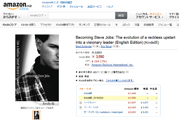The width and height of the screenshot is (179, 121).
Task: Select the ランキング navigation item
Action: click(x=84, y=25)
